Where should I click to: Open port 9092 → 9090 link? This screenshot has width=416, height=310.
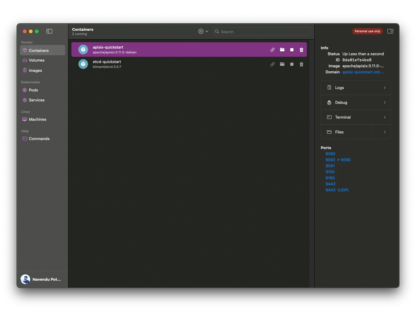tap(338, 160)
